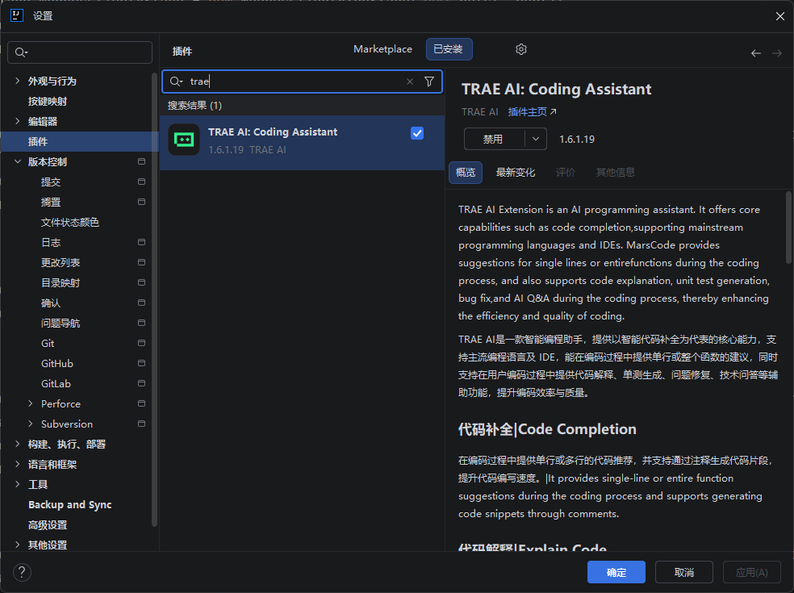Select 插件 settings item

point(80,141)
